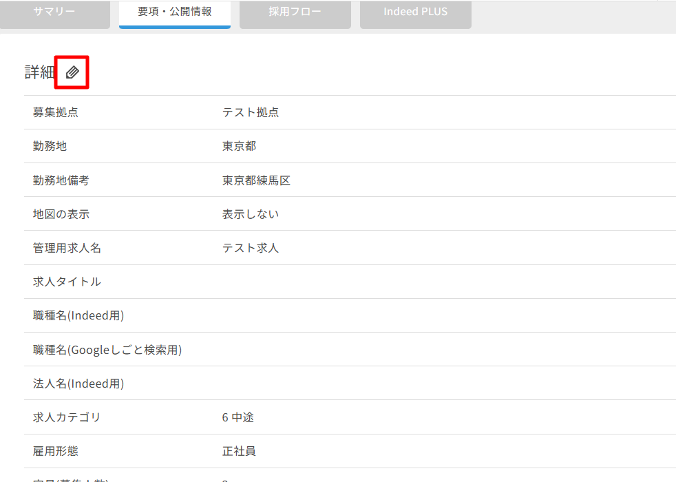Click the 東京都 value in the 勤務地 row

(x=239, y=146)
